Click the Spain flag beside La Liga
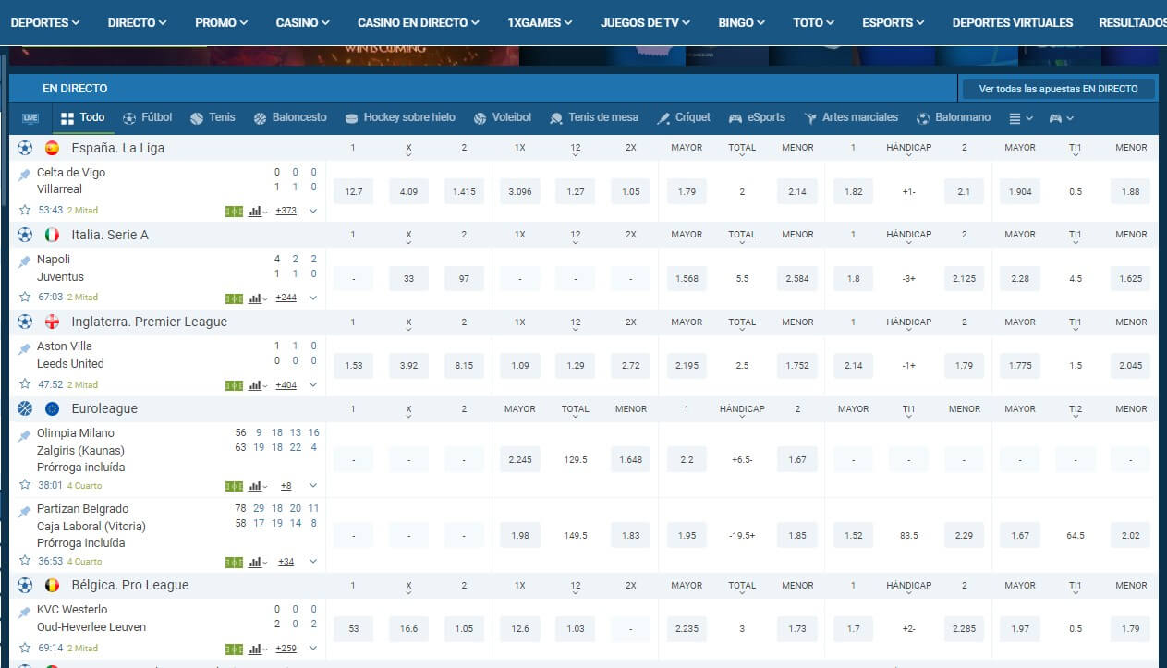 click(52, 148)
